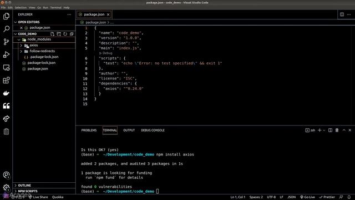Screen dimensions: 355x200
Task: Open the Accounts menu
Action: point(6,175)
